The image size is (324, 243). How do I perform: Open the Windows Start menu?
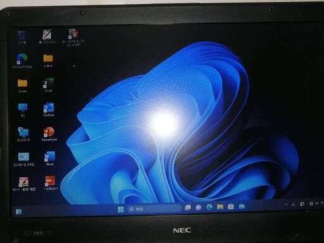(x=121, y=209)
